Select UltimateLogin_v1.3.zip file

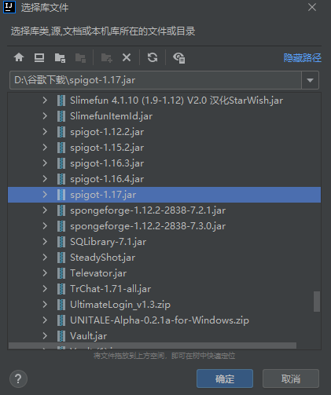pyautogui.click(x=120, y=305)
